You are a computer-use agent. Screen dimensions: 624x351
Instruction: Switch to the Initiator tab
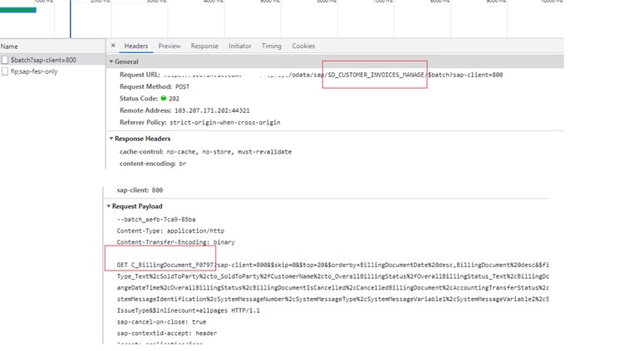point(239,46)
